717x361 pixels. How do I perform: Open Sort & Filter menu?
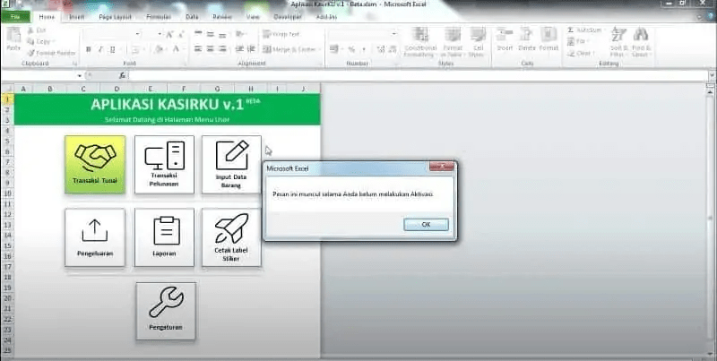tap(618, 41)
